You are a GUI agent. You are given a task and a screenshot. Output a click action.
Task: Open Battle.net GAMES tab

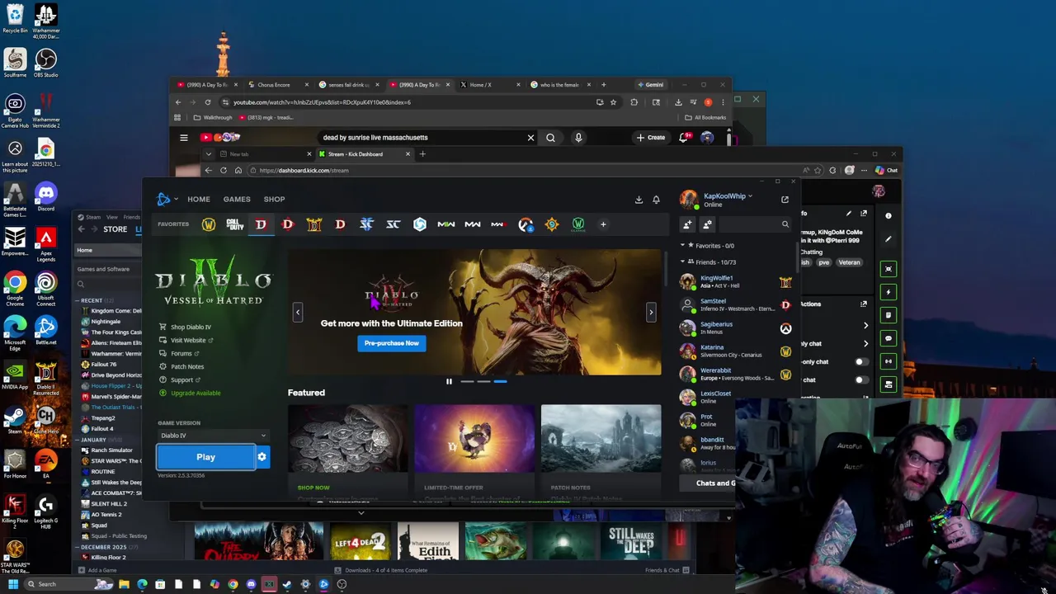[236, 199]
